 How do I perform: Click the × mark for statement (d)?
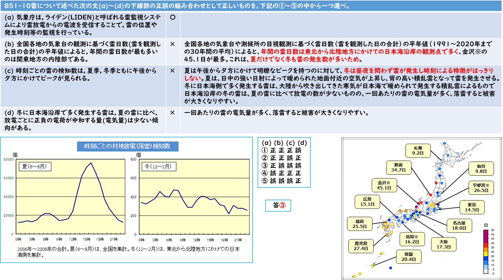pyautogui.click(x=172, y=113)
